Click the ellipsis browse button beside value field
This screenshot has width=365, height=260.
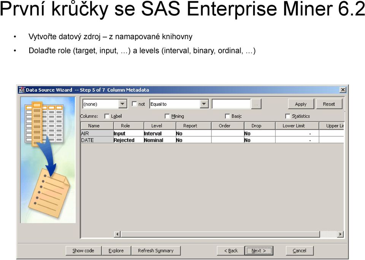point(256,104)
